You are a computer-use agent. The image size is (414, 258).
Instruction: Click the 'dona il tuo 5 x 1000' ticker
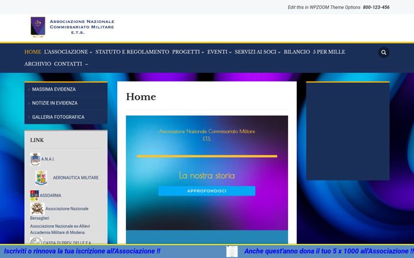pos(329,251)
